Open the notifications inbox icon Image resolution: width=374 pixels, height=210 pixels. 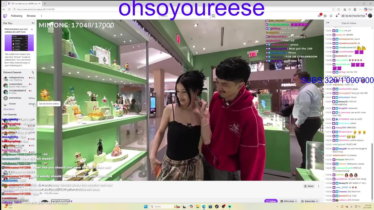point(325,16)
